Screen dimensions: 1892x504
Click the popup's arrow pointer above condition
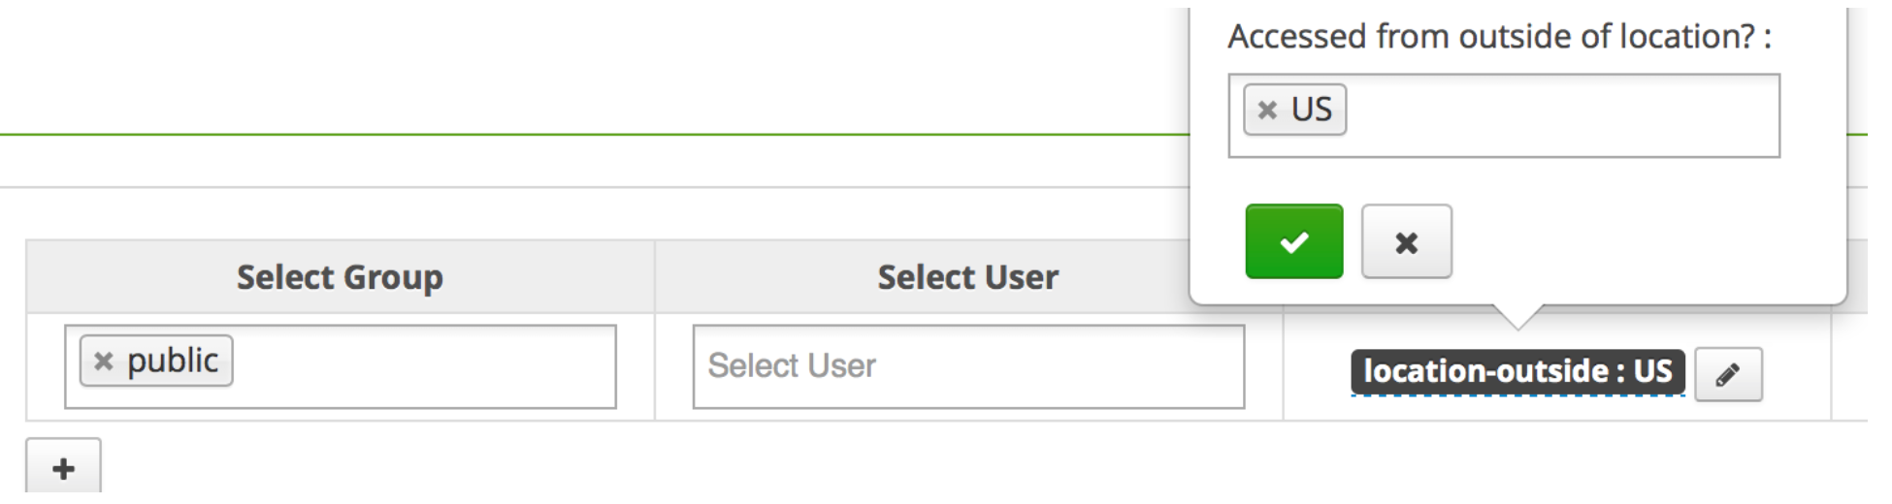[1517, 316]
